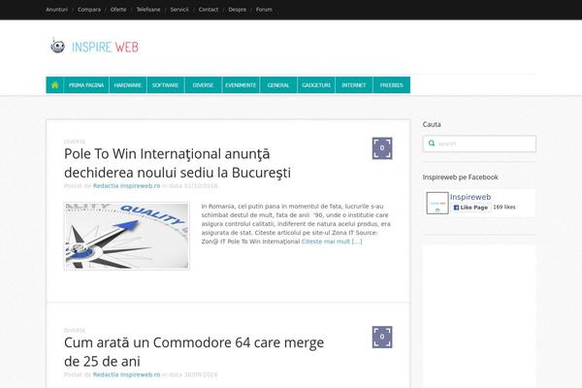Open the Quality compass article thumbnail
This screenshot has width=582, height=388.
click(126, 236)
